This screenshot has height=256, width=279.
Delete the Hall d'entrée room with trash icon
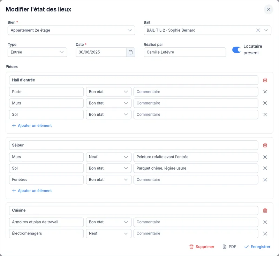coord(265,80)
